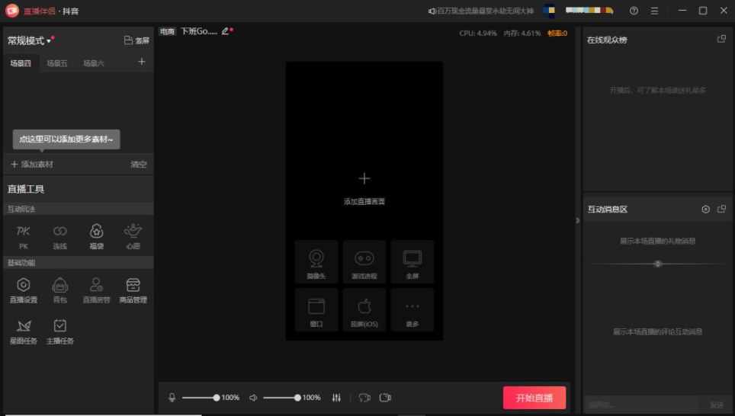Toggle 竖屏 portrait screen orientation
The image size is (735, 416).
pos(136,40)
